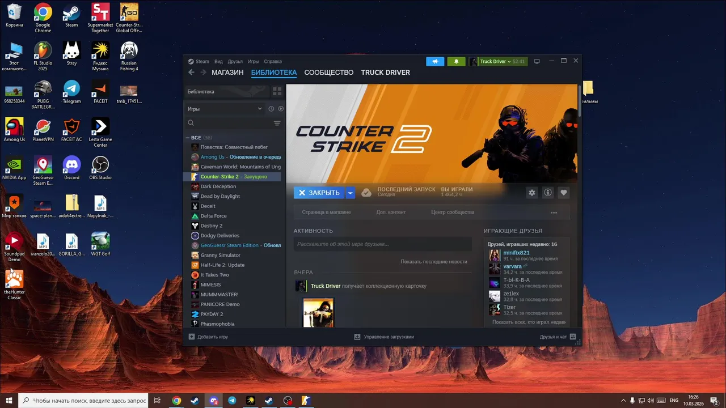The image size is (726, 408).
Task: Open Telegram from the taskbar
Action: click(x=232, y=400)
